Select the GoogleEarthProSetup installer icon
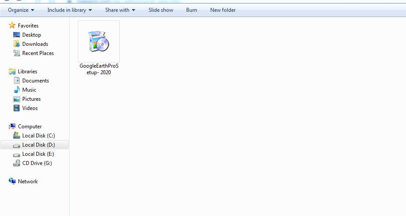406x216 pixels. pos(99,41)
